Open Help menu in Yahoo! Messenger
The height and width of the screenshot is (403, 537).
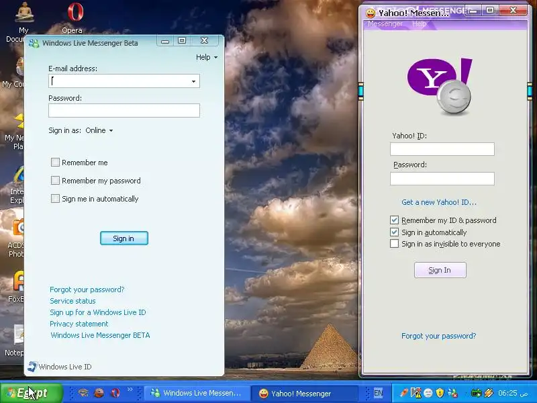(420, 24)
